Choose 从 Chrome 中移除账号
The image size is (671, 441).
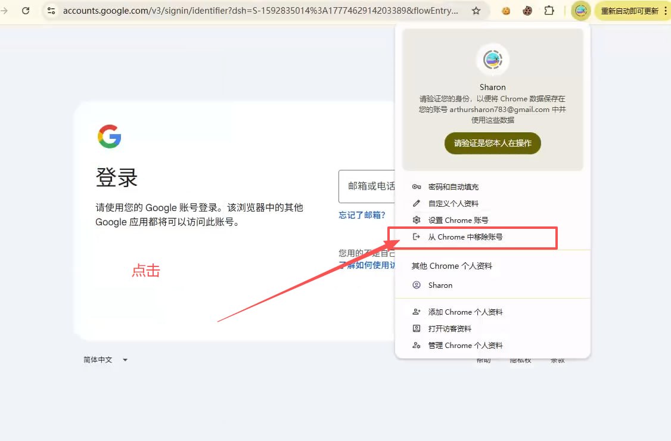[465, 237]
